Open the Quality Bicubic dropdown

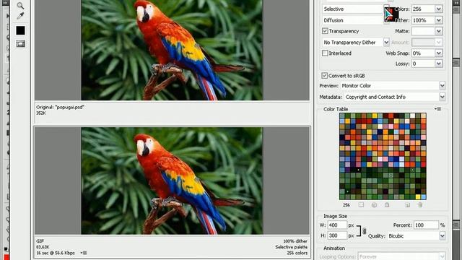point(416,236)
